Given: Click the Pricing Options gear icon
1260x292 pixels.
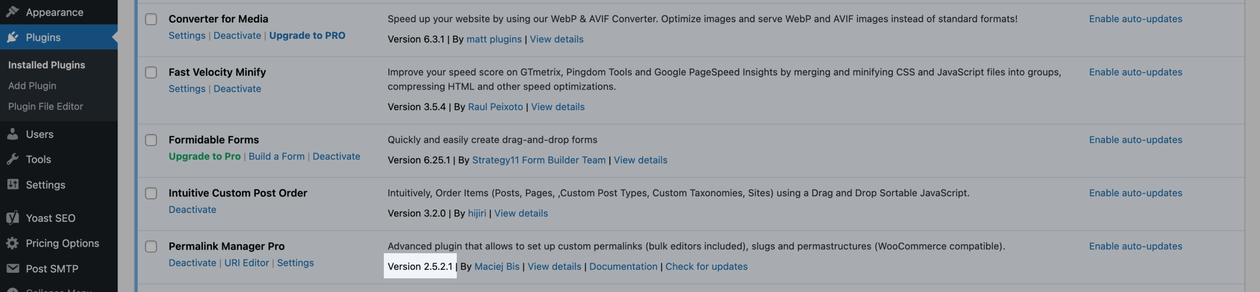Looking at the screenshot, I should [13, 243].
